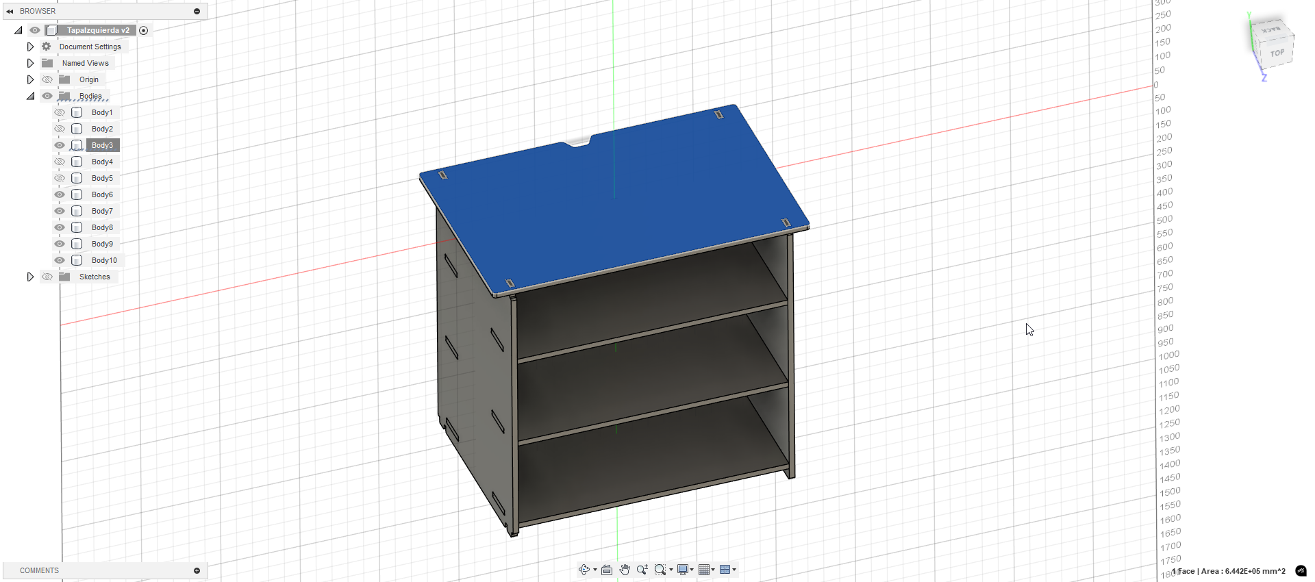Image resolution: width=1315 pixels, height=582 pixels.
Task: Select the Orbit navigation tool
Action: [584, 570]
